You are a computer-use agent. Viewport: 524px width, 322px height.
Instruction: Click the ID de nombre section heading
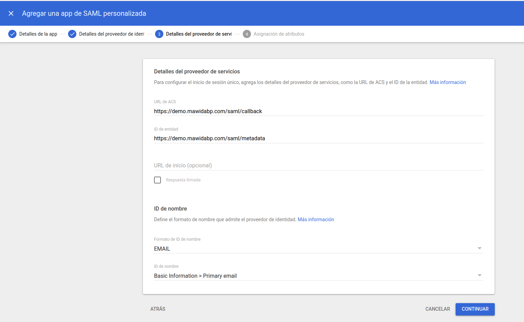point(171,208)
